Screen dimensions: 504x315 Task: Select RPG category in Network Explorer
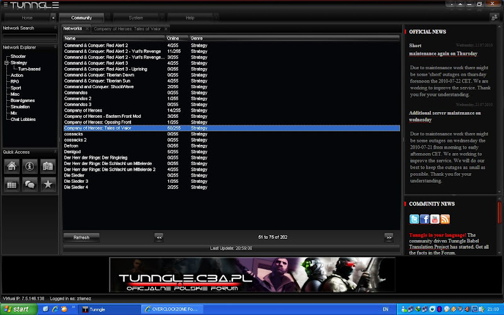[14, 81]
